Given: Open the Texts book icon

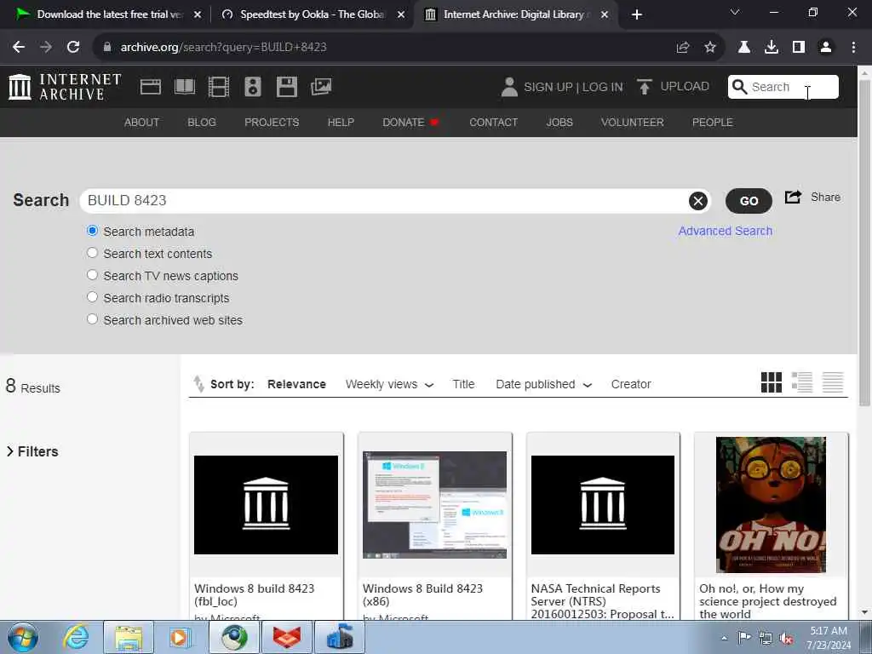Looking at the screenshot, I should click(x=185, y=87).
